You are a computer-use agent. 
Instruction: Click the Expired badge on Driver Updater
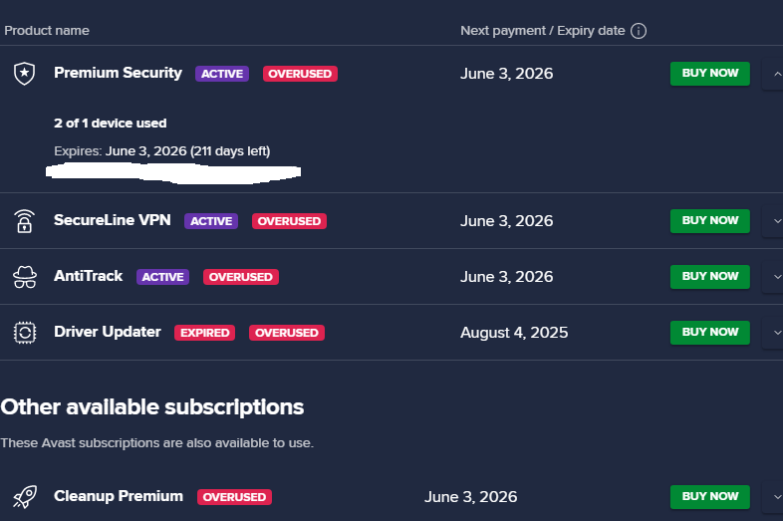pos(204,333)
